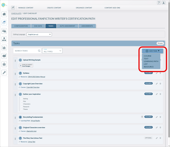This screenshot has height=147, width=170.
Task: Tick the Theme checkbox
Action: tap(22, 109)
